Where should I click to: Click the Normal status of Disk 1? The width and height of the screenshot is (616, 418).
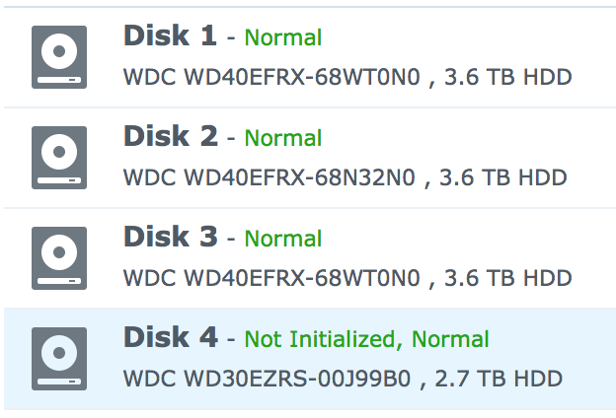[x=282, y=38]
